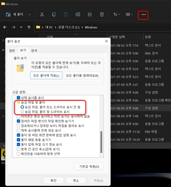This screenshot has height=187, width=171.
Task: Click 모든 폴더를 원래대로(R) button
Action: click(x=82, y=76)
